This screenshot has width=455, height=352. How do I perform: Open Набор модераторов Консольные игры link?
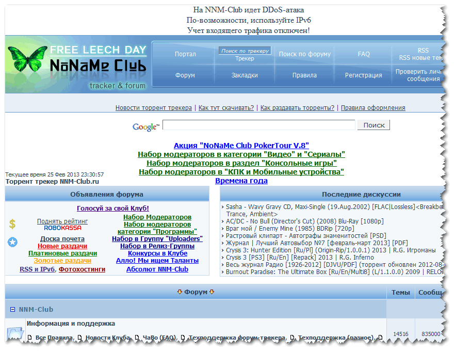pyautogui.click(x=241, y=163)
